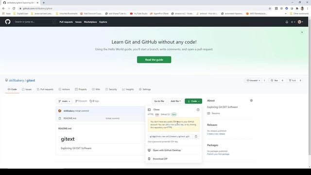Click the Clone help question icon

pyautogui.click(x=198, y=109)
